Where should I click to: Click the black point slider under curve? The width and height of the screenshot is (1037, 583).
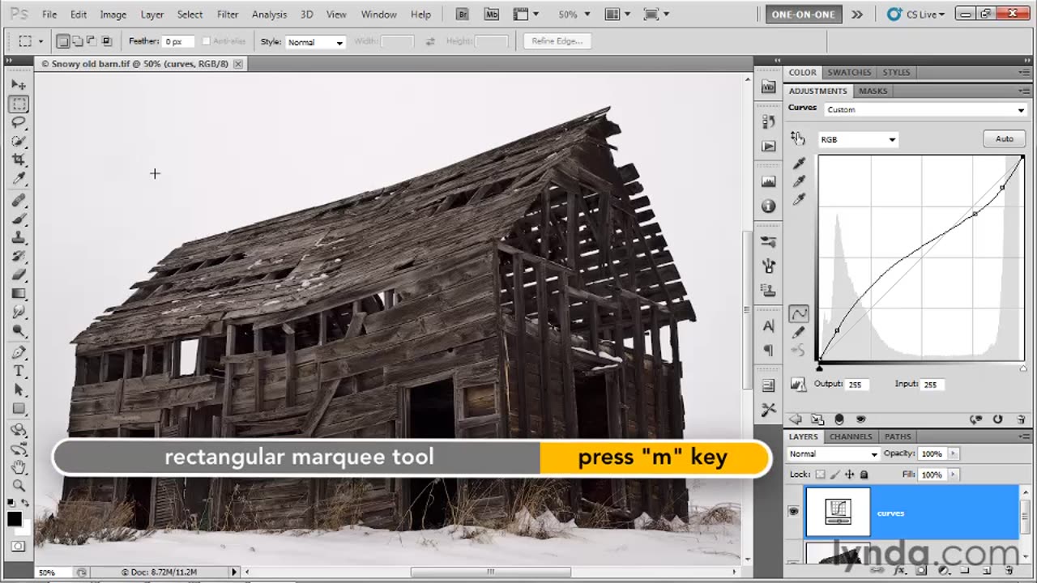click(x=820, y=367)
